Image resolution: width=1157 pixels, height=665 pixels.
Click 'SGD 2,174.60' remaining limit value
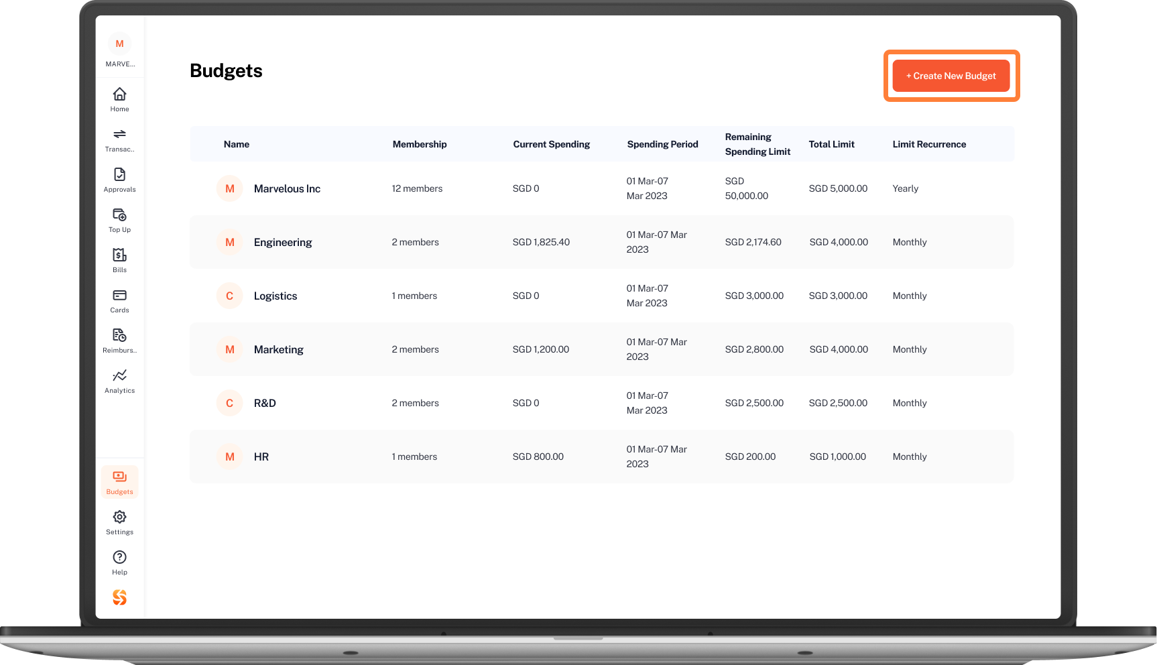click(753, 242)
